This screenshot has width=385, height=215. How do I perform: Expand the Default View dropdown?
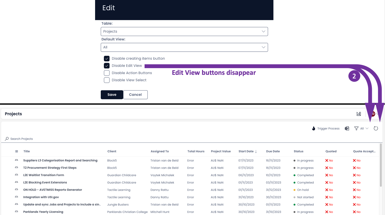coord(184,47)
